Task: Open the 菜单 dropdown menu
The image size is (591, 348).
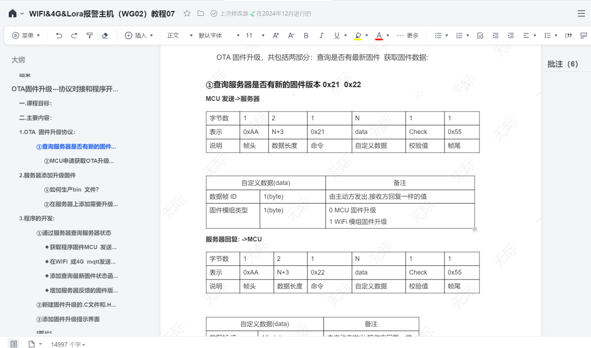Action: click(x=26, y=36)
